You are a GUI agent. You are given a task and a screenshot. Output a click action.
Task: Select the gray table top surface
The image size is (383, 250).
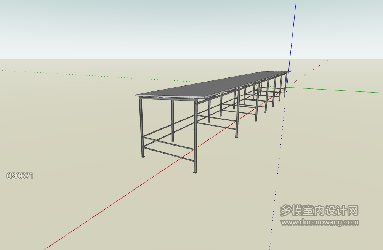click(213, 86)
